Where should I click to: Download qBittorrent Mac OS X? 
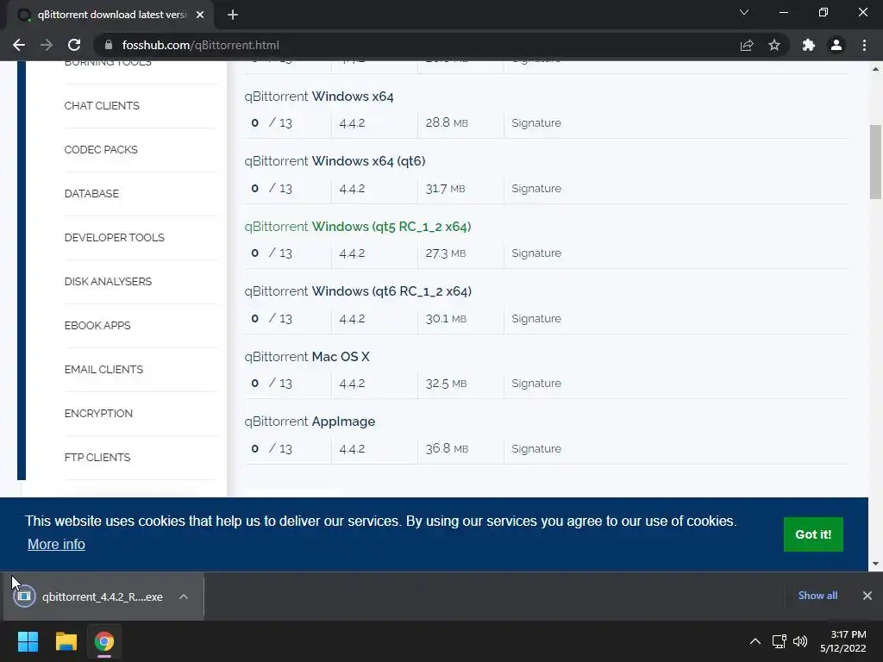(x=307, y=356)
